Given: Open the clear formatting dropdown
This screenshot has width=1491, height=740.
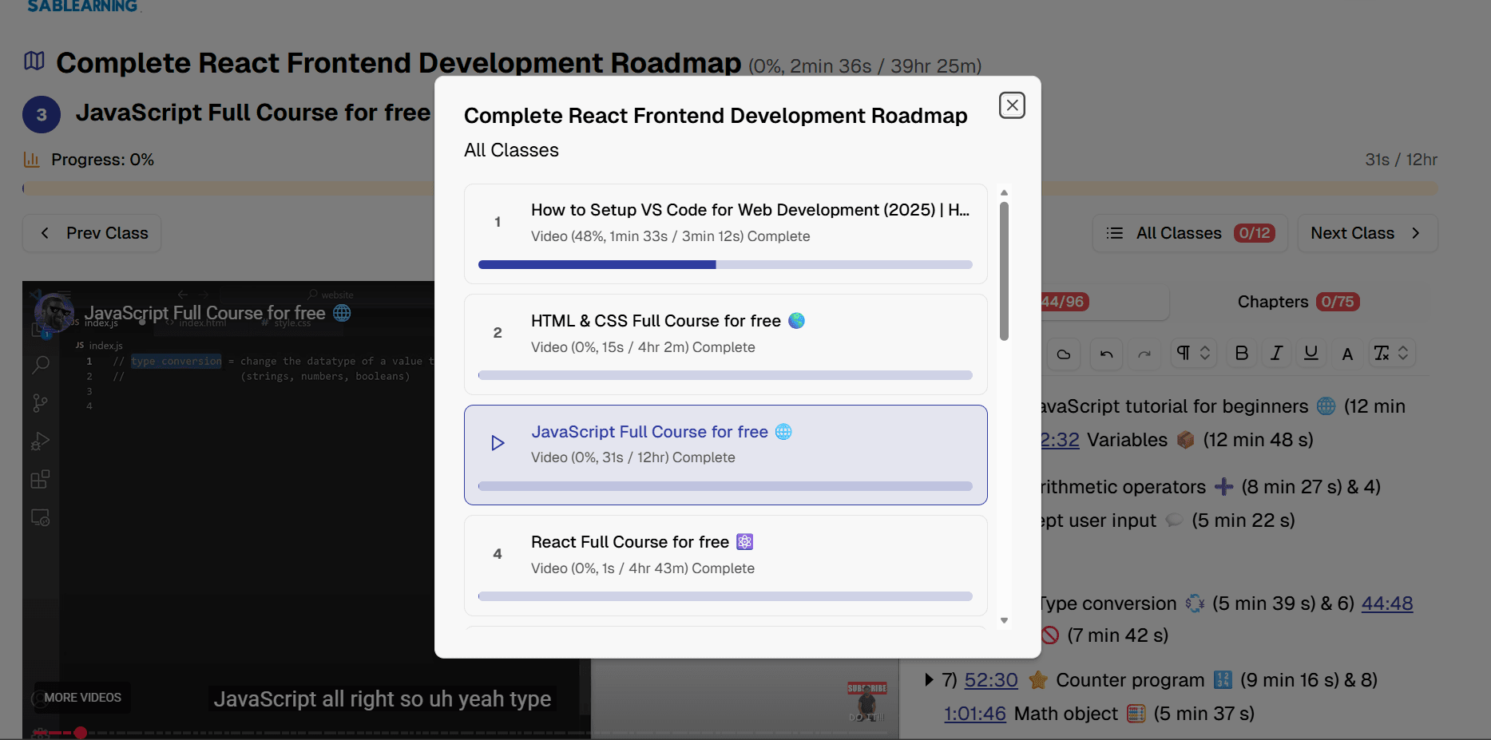Looking at the screenshot, I should tap(1390, 354).
